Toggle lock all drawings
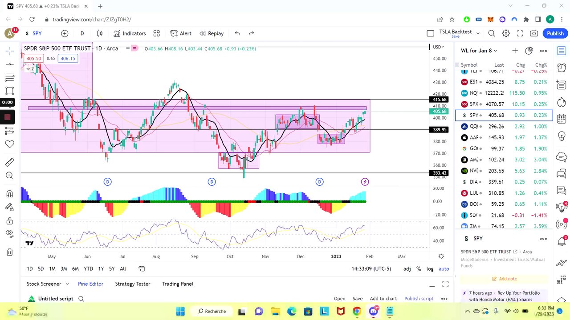Image resolution: width=570 pixels, height=320 pixels. (x=10, y=221)
